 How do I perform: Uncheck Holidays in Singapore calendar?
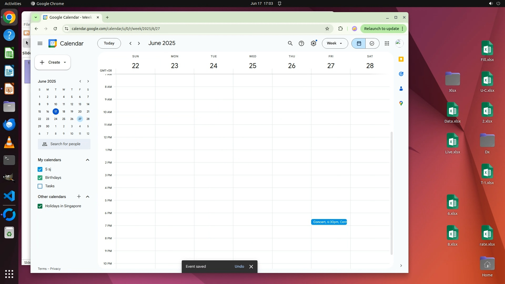click(40, 206)
